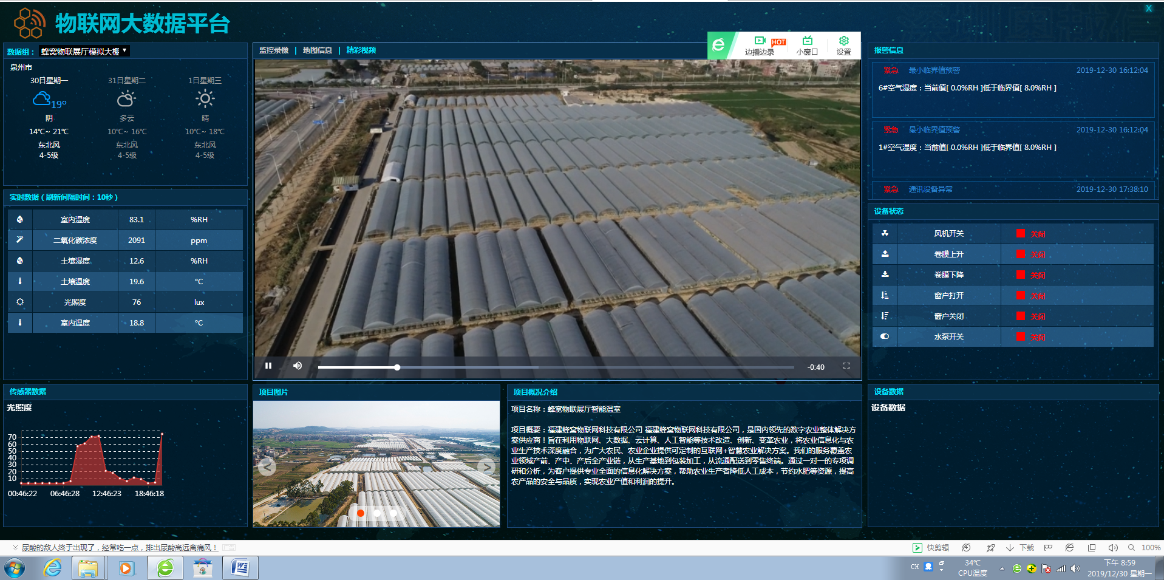Switch to the 地图信息 tab
1164x580 pixels.
click(x=318, y=50)
